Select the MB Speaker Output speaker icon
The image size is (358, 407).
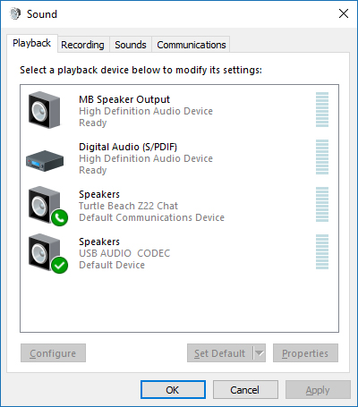[44, 110]
